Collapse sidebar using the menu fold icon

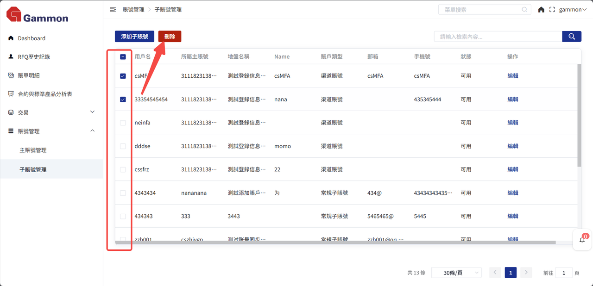113,9
